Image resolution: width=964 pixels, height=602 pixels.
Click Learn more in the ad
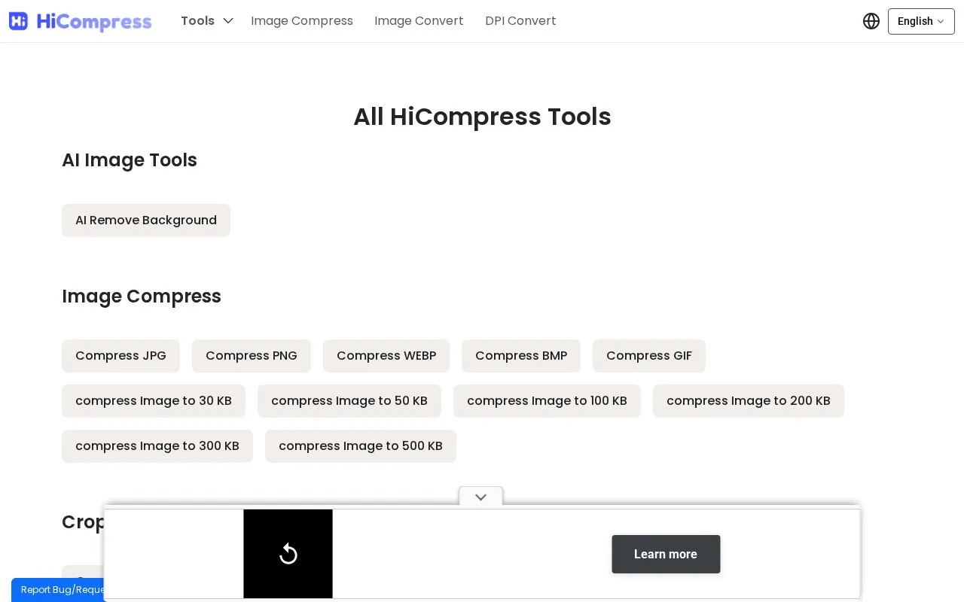pyautogui.click(x=666, y=554)
